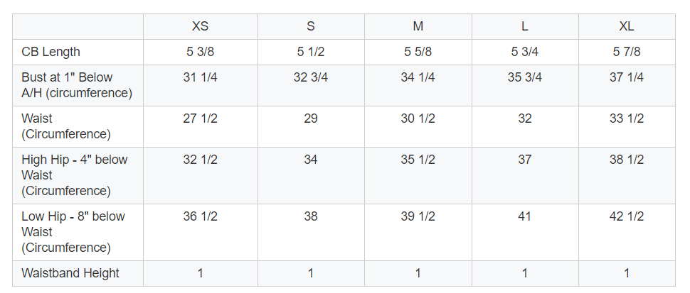Screen dimensions: 690x293
Task: Click the XS column header
Action: coord(200,26)
